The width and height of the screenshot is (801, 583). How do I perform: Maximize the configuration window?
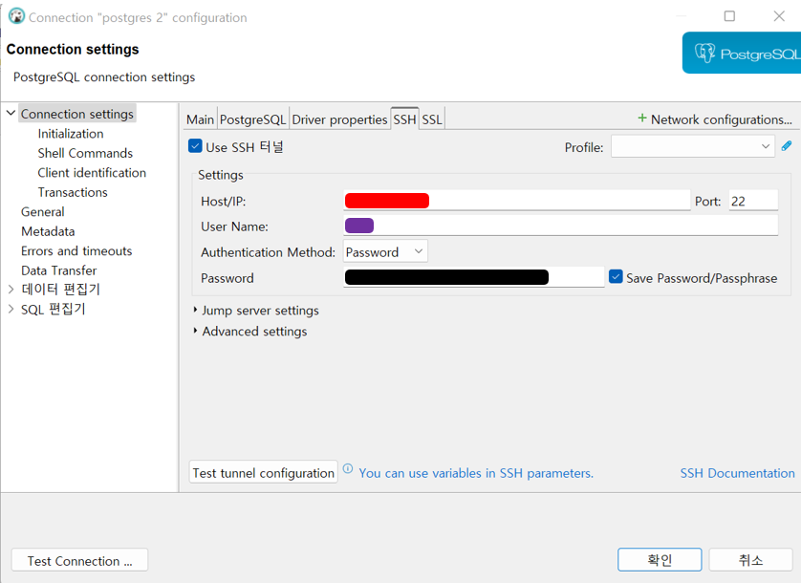click(x=729, y=16)
